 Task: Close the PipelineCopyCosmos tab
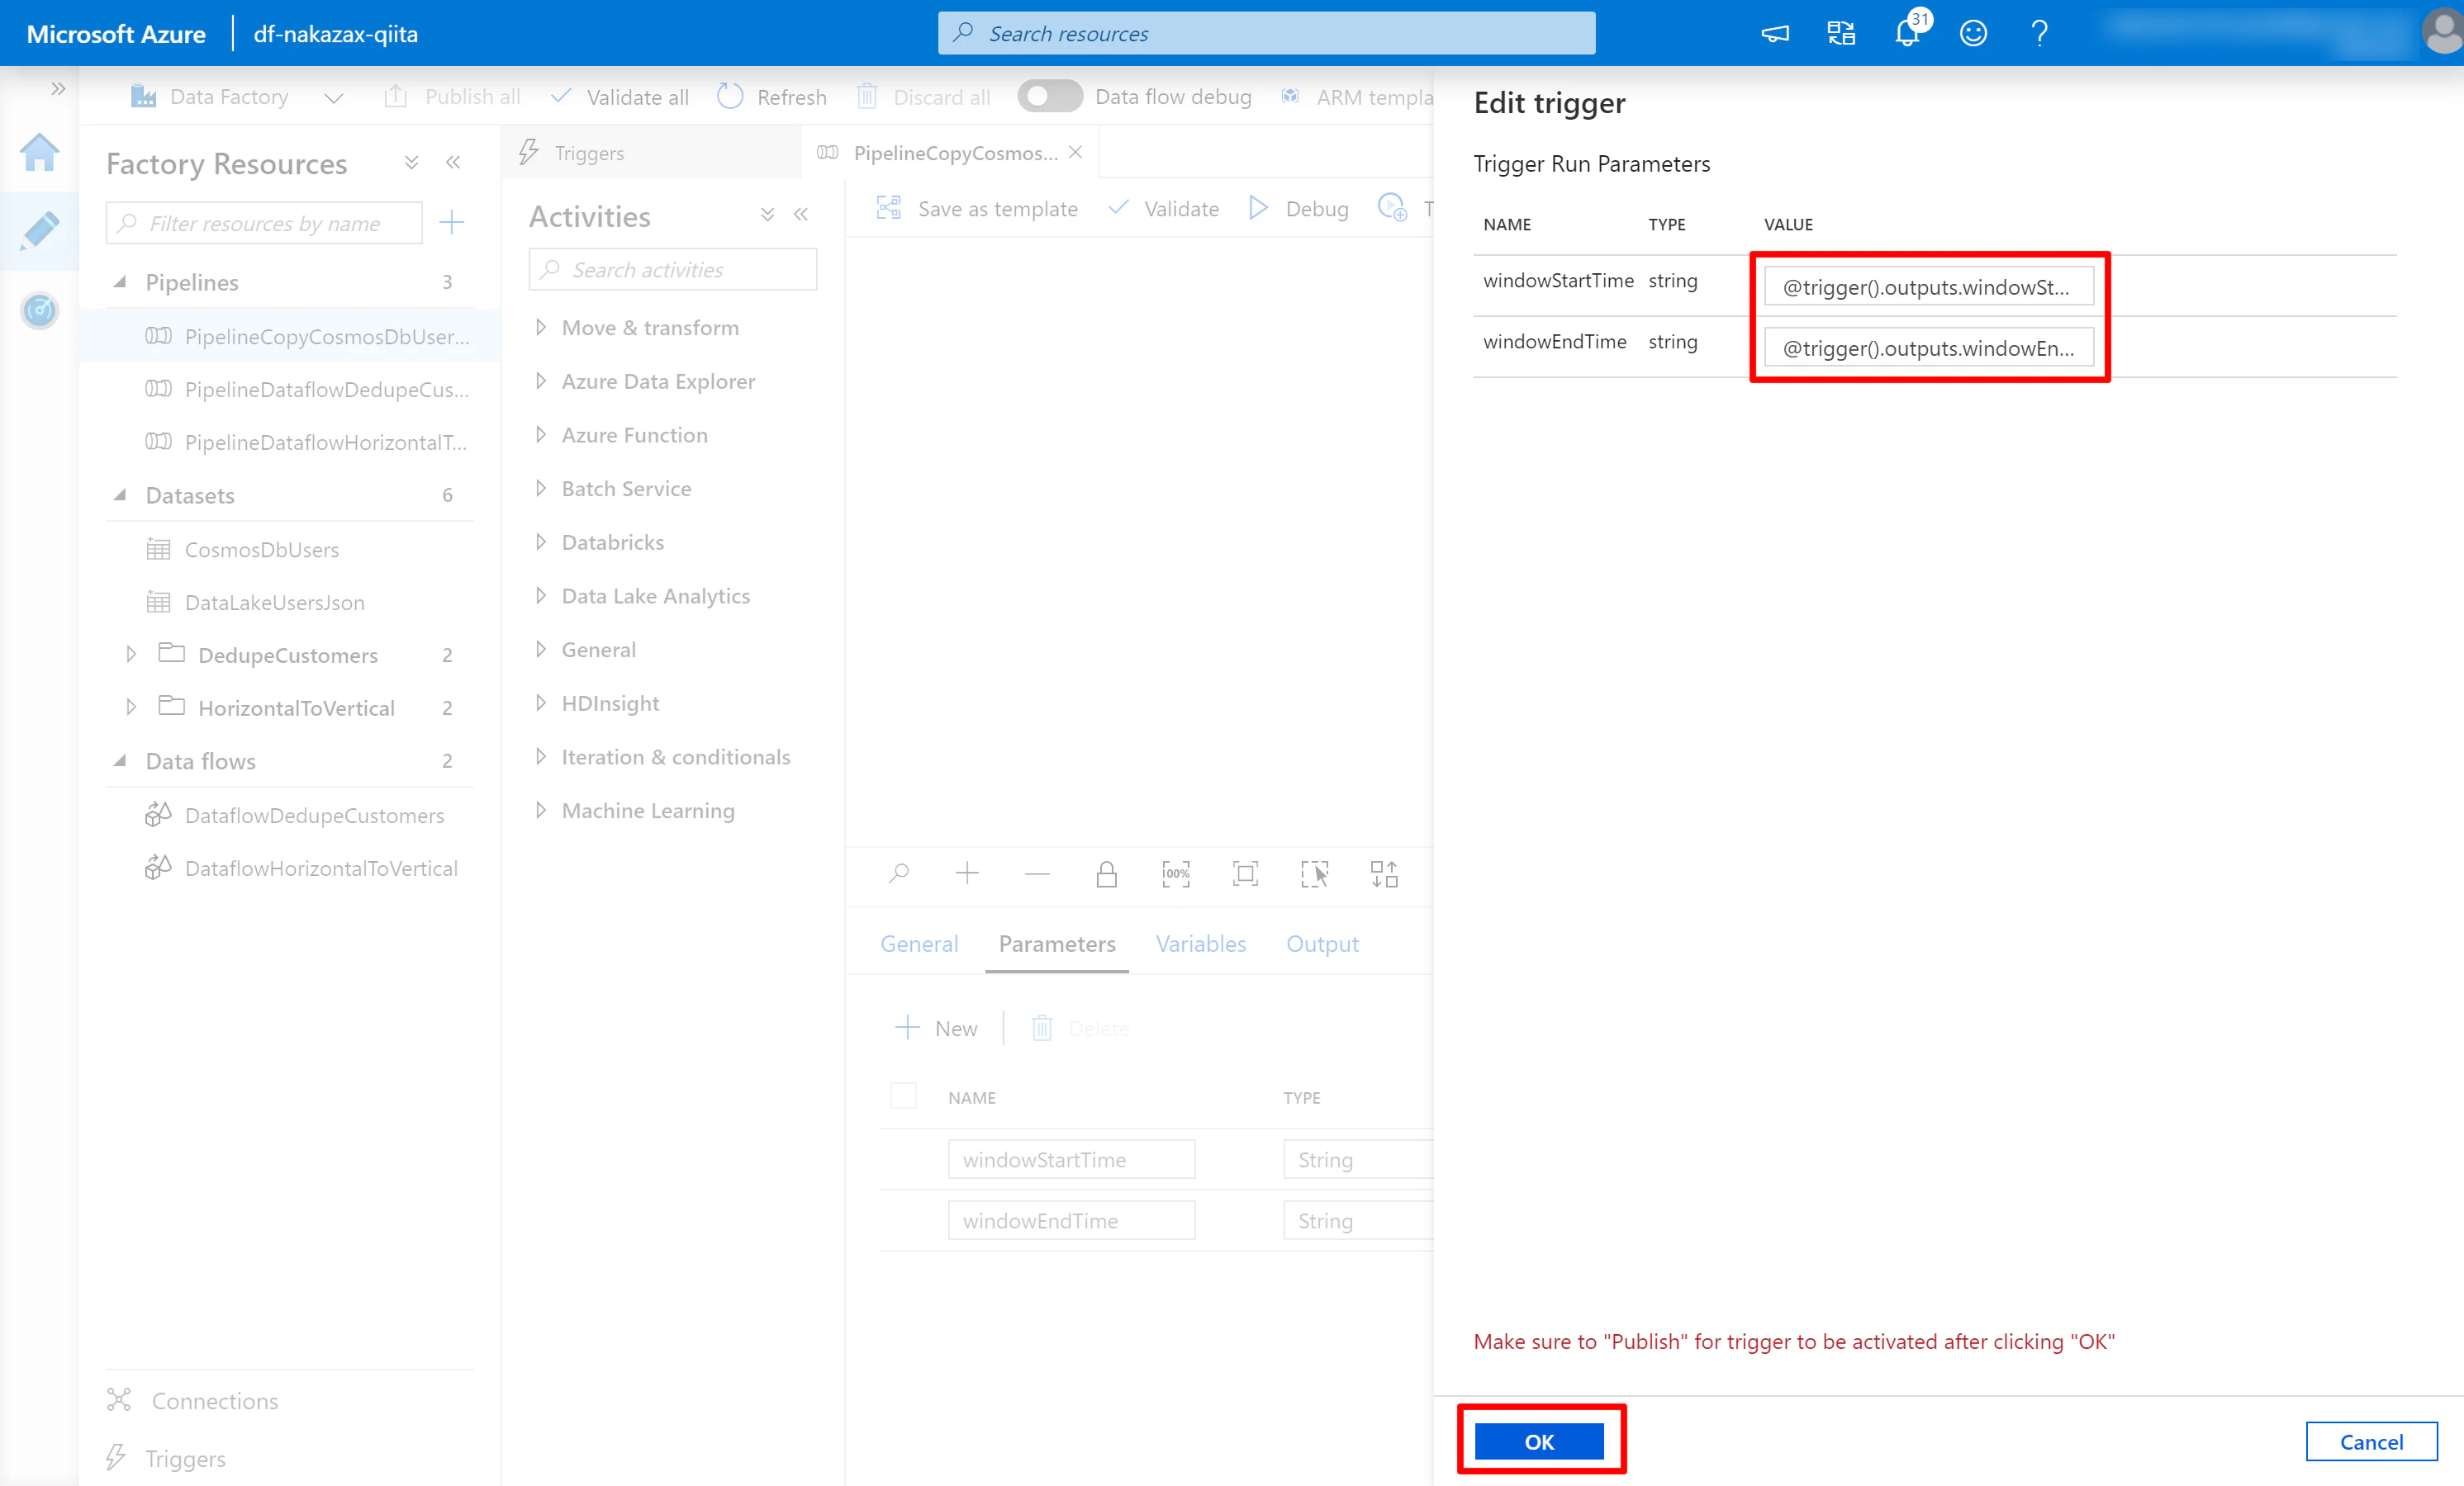click(1075, 152)
